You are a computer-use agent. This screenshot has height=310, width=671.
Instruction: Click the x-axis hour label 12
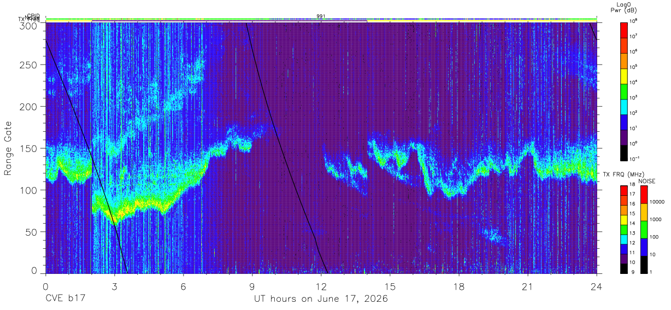pos(321,286)
